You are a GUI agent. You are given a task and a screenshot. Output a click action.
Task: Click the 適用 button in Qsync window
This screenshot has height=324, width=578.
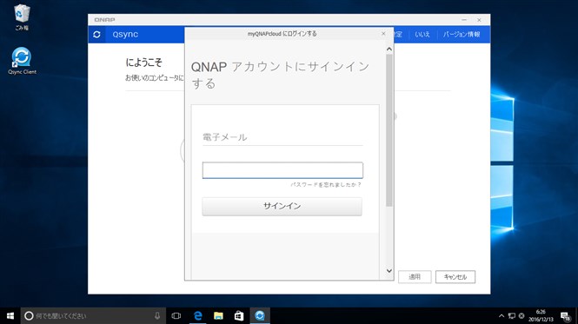(x=415, y=277)
